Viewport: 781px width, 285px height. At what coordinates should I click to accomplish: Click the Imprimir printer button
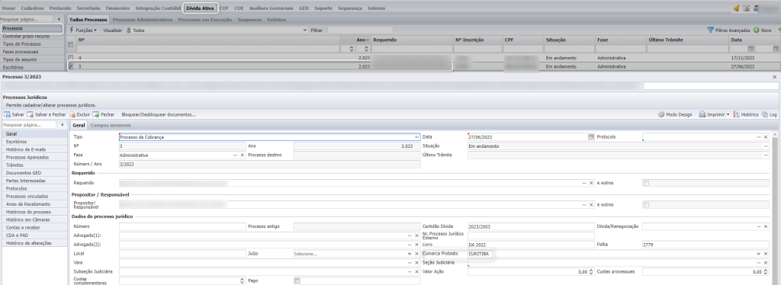(x=711, y=114)
